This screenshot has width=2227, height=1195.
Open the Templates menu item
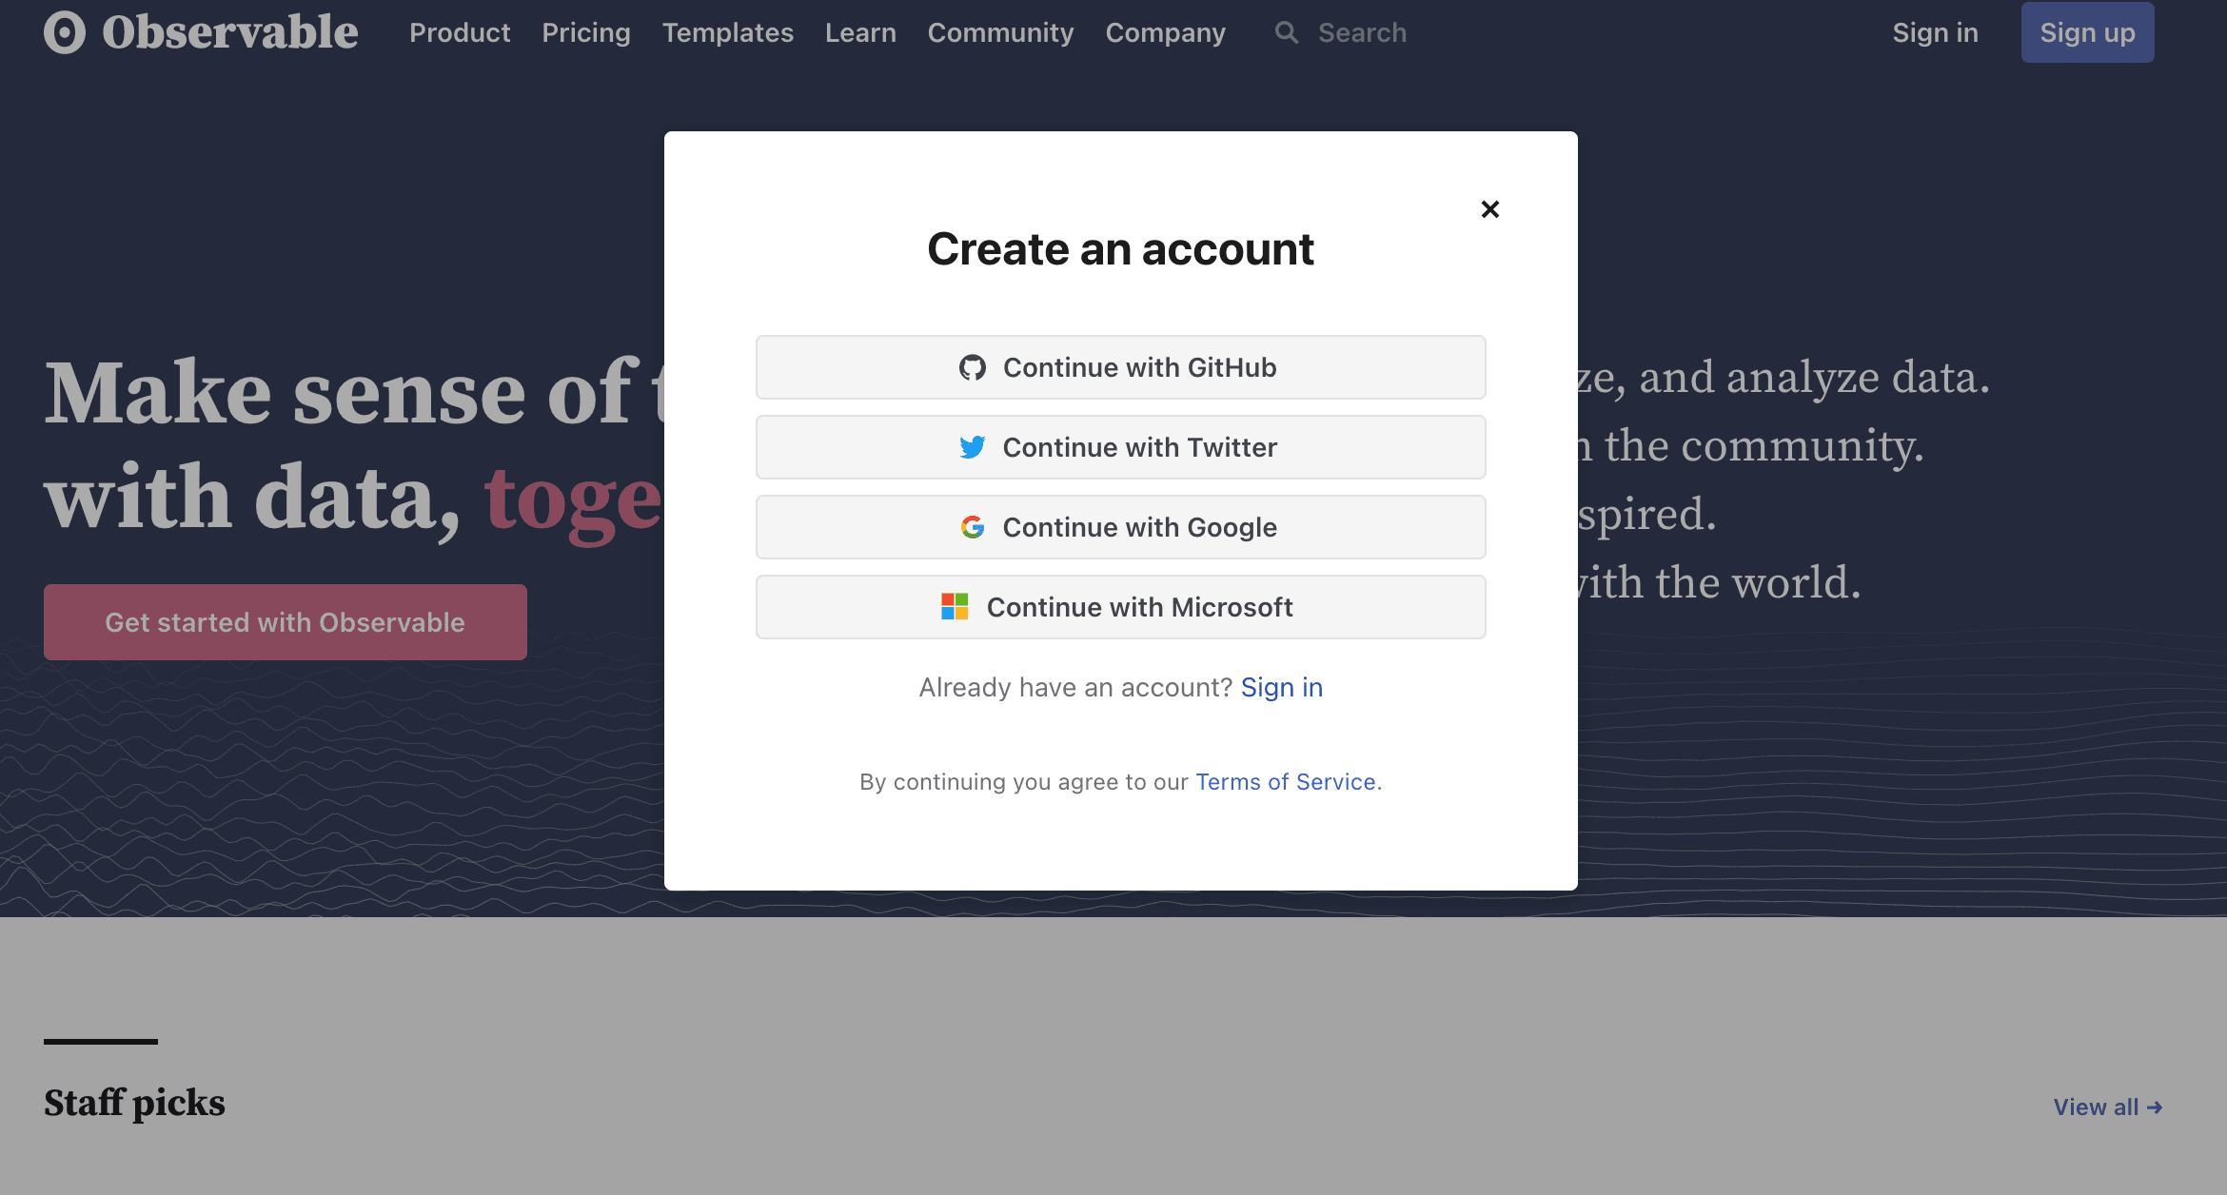[728, 33]
